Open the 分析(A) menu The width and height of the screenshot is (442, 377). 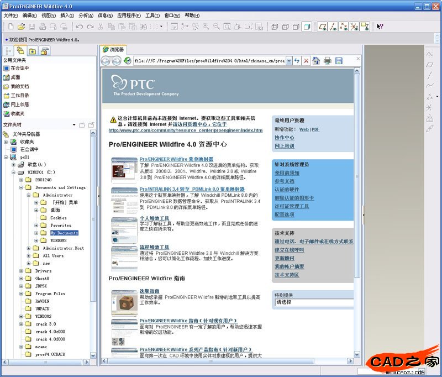86,15
